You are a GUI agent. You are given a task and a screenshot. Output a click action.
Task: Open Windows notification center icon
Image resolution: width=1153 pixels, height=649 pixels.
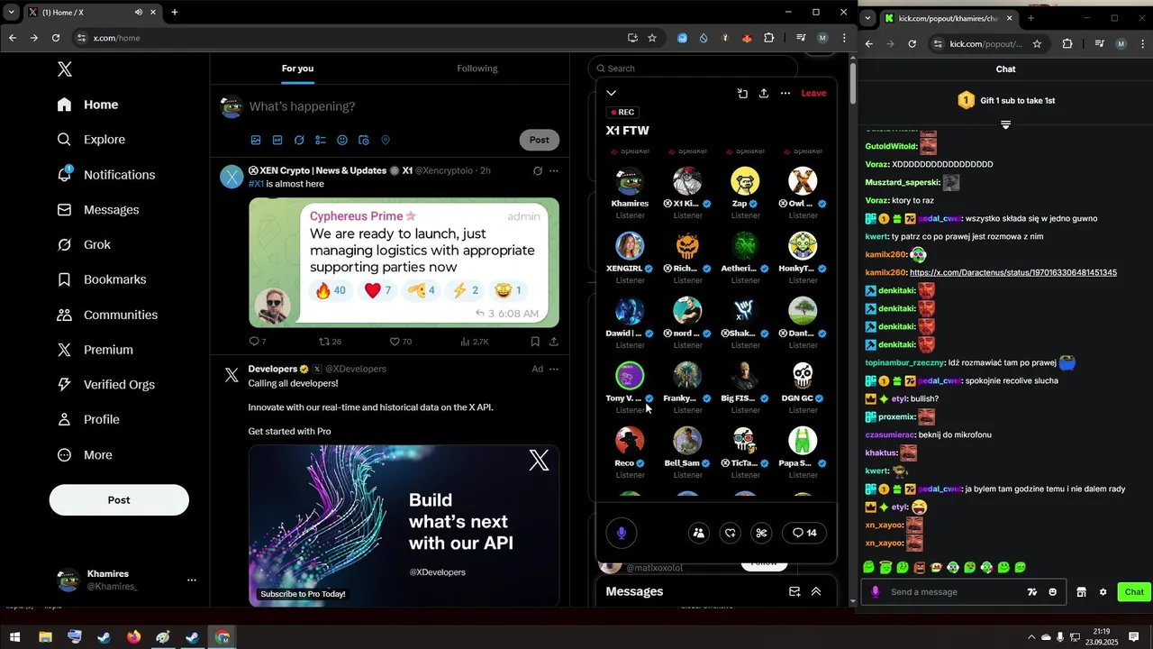pos(1134,637)
